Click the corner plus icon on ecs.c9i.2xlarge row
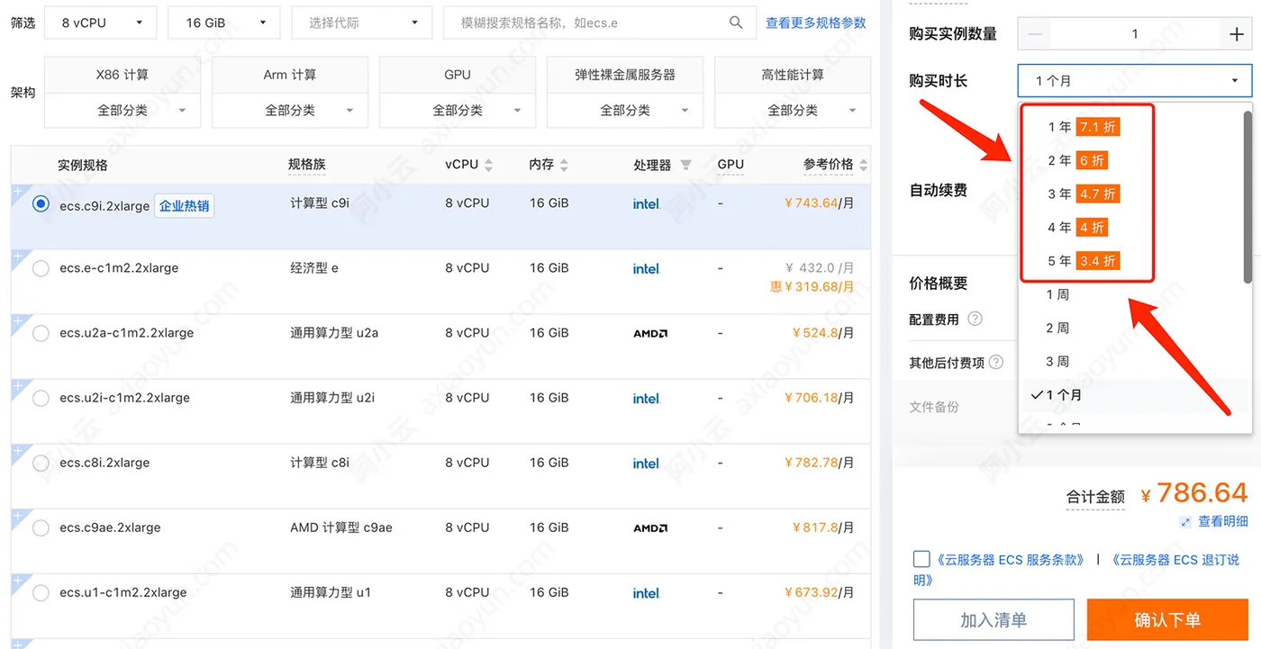 [17, 192]
